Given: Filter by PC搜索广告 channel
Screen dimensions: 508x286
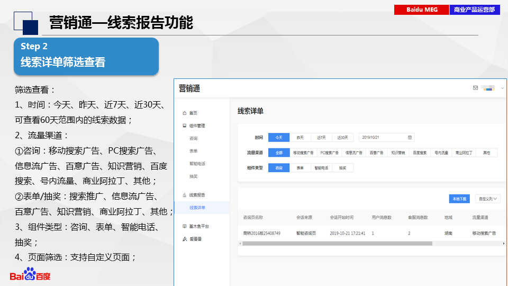Looking at the screenshot, I should click(330, 153).
